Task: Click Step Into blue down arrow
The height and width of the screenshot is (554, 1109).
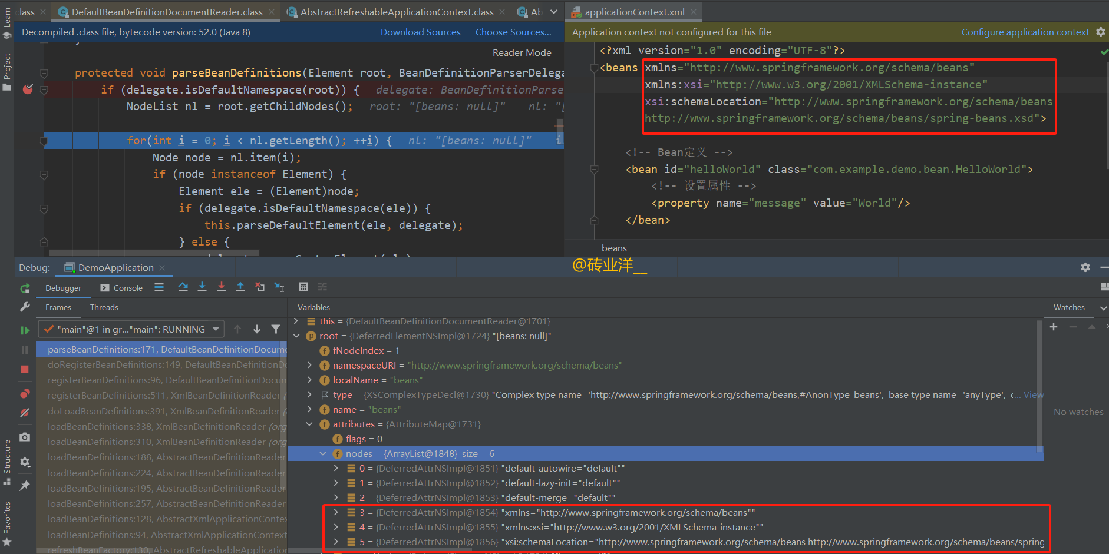Action: point(202,287)
